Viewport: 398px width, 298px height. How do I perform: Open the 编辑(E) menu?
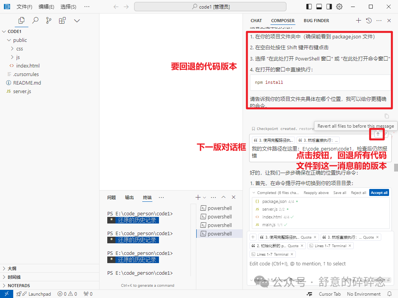[46, 7]
